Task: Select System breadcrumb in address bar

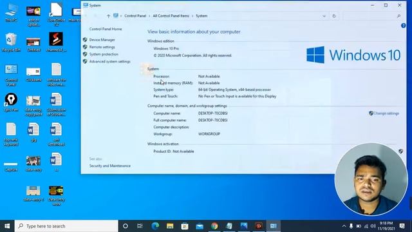Action: 201,15
